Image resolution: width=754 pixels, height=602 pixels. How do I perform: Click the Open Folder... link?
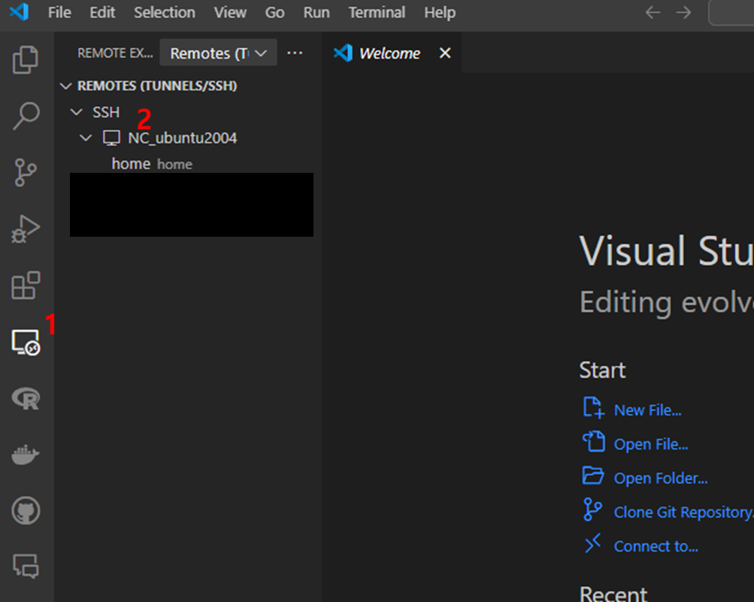(661, 479)
